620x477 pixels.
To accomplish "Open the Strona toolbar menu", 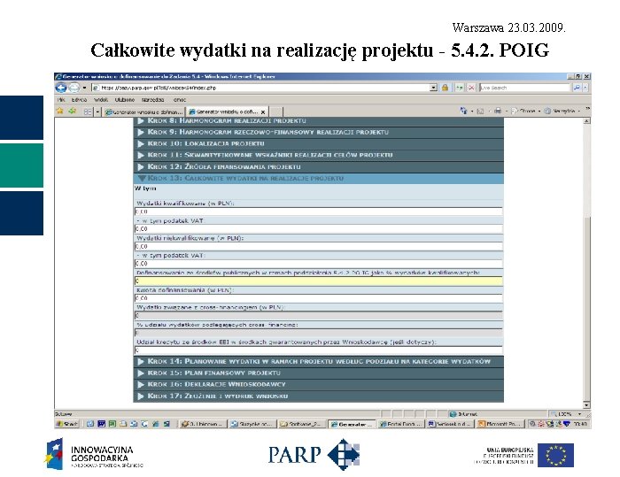I will click(x=526, y=111).
